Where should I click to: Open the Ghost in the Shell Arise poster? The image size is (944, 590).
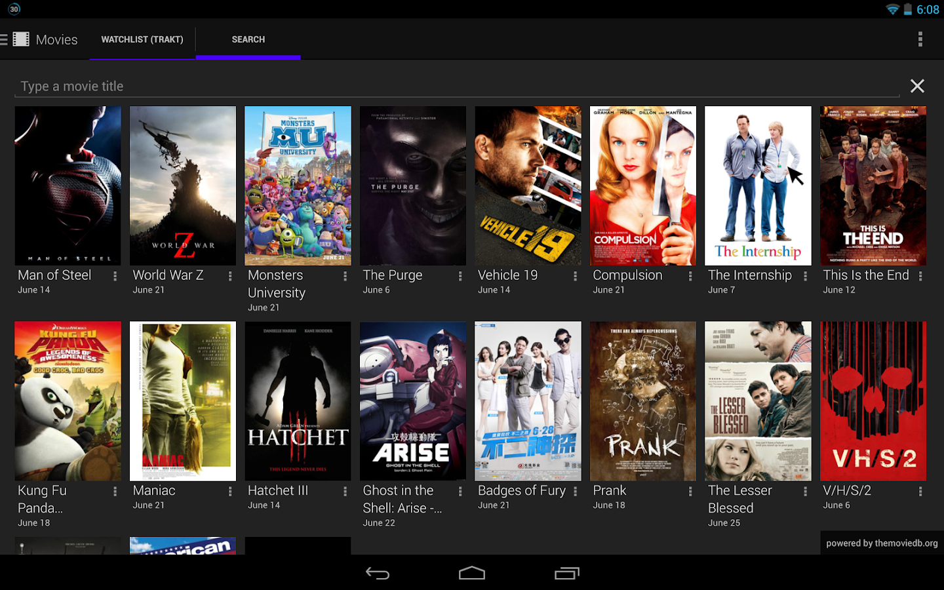[413, 401]
